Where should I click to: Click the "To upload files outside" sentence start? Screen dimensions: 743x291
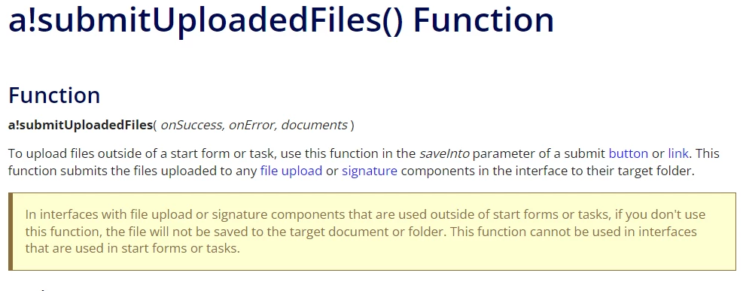[x=67, y=153]
